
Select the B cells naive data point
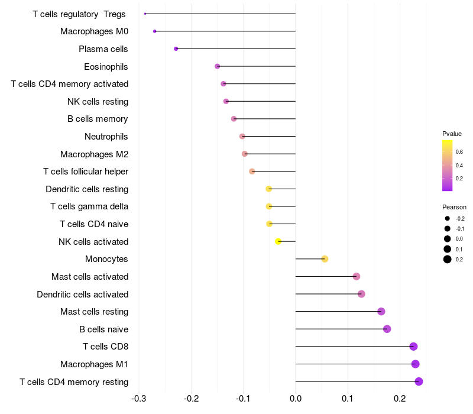click(387, 329)
